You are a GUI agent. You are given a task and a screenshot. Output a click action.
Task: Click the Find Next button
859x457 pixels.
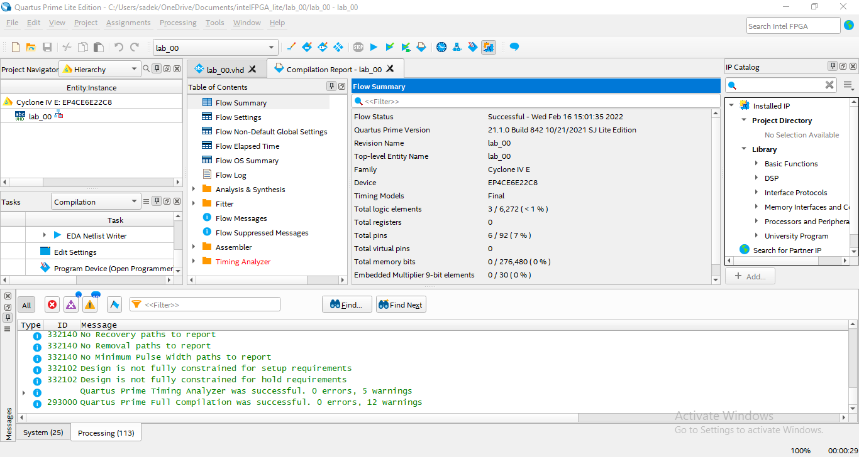(401, 304)
